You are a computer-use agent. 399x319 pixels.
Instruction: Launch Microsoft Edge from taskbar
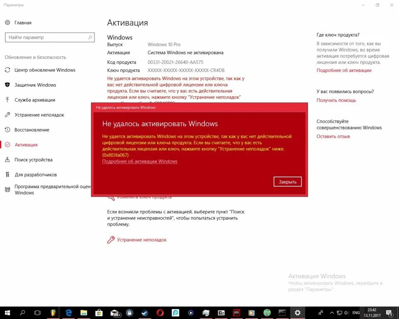pos(69,313)
